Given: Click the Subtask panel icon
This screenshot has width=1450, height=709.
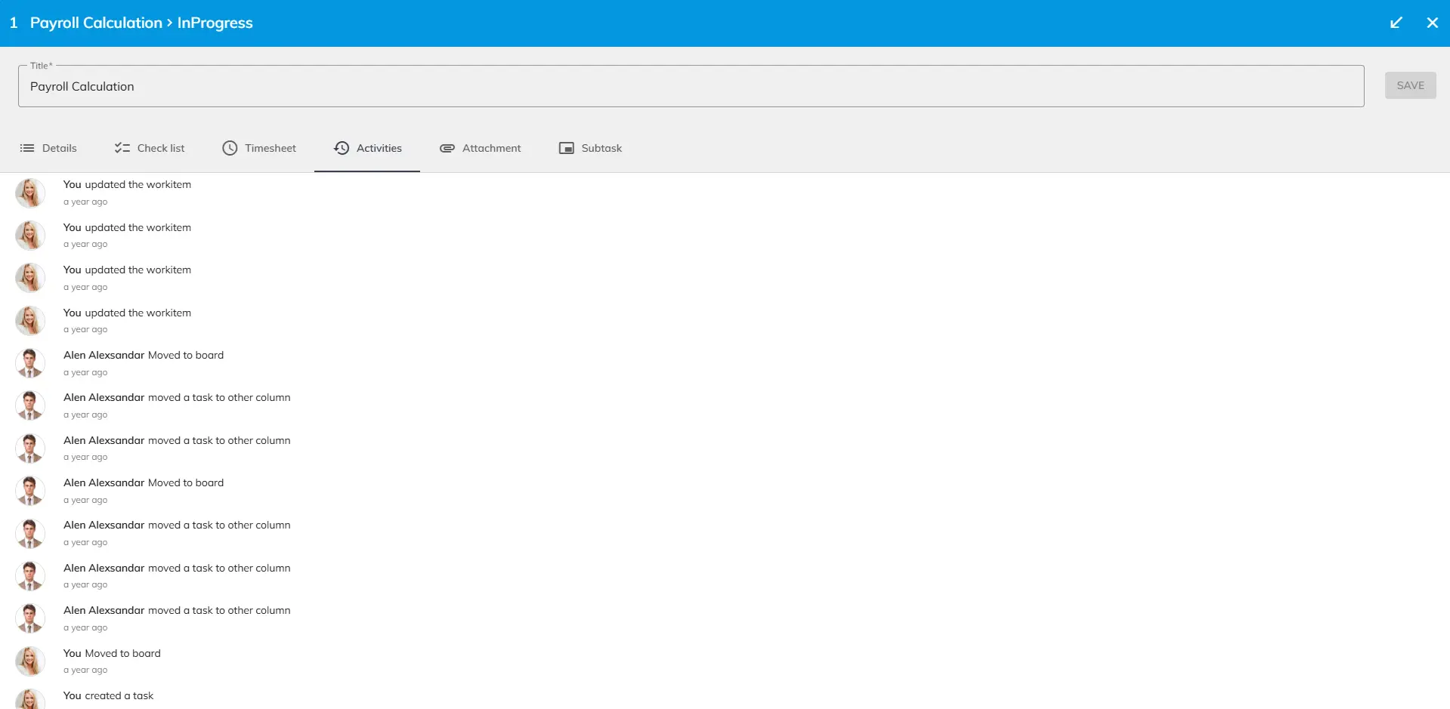Looking at the screenshot, I should [566, 148].
